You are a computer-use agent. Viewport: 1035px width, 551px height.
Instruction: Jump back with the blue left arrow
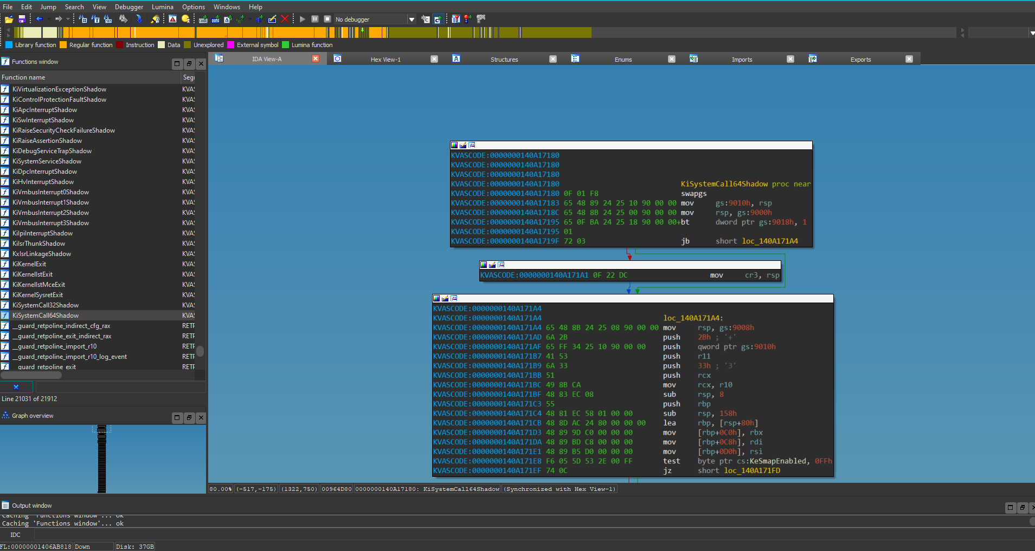click(39, 19)
